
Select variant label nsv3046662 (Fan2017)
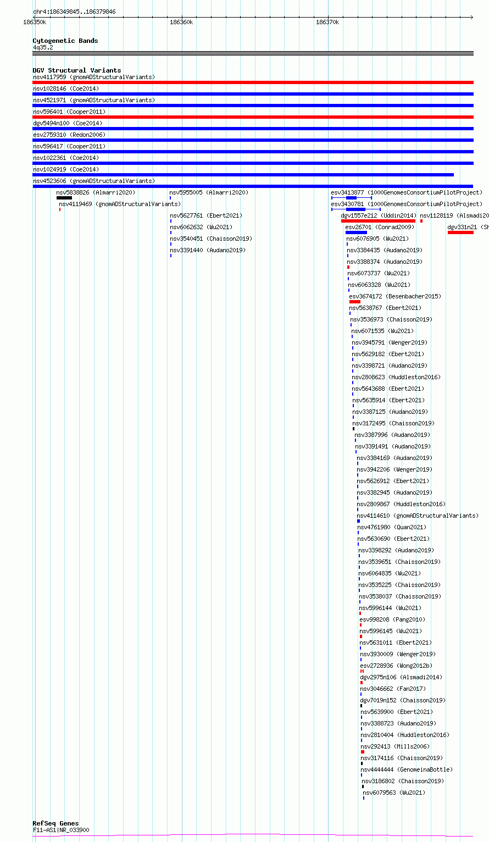[x=393, y=689]
